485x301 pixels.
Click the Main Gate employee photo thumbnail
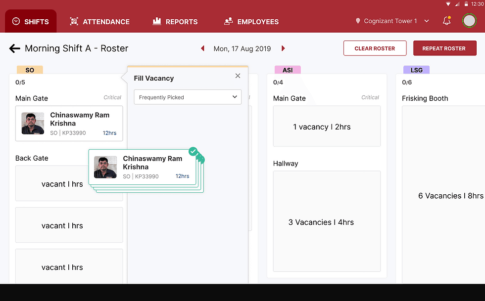(33, 123)
